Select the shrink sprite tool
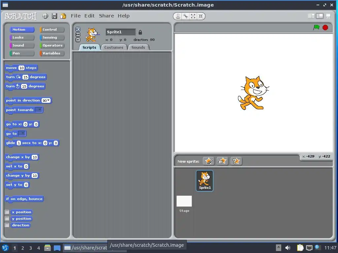This screenshot has height=253, width=338. [201, 16]
